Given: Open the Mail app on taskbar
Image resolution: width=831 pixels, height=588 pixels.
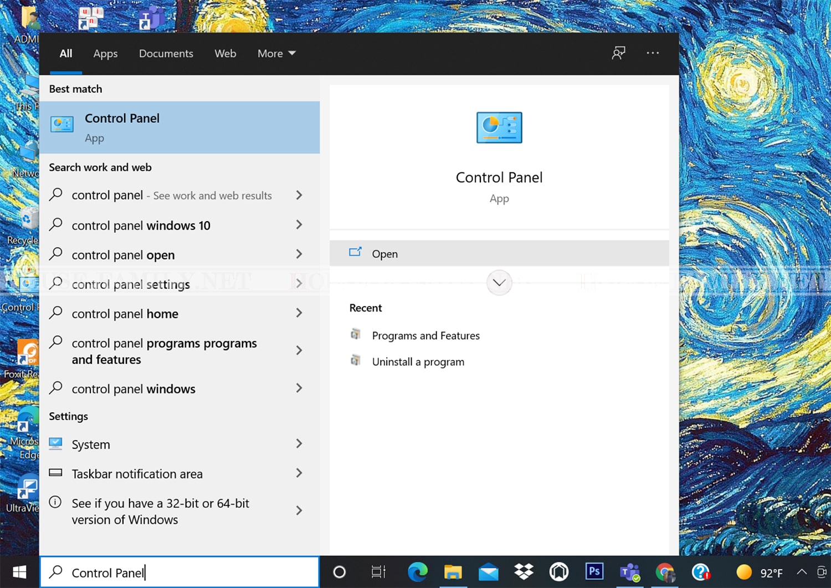Looking at the screenshot, I should (x=488, y=572).
